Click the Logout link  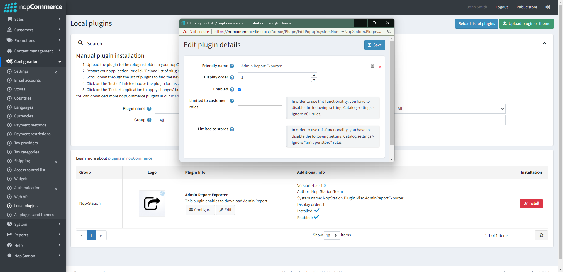coord(502,7)
